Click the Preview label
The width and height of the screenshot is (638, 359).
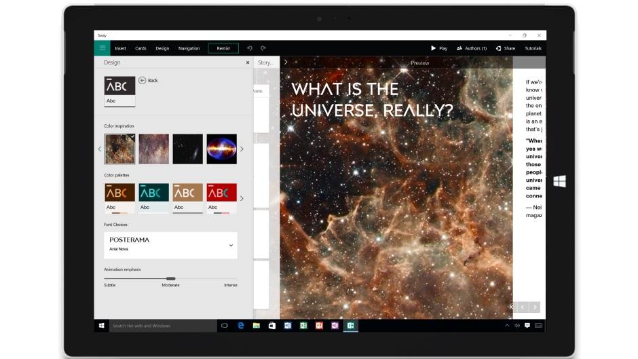[420, 63]
